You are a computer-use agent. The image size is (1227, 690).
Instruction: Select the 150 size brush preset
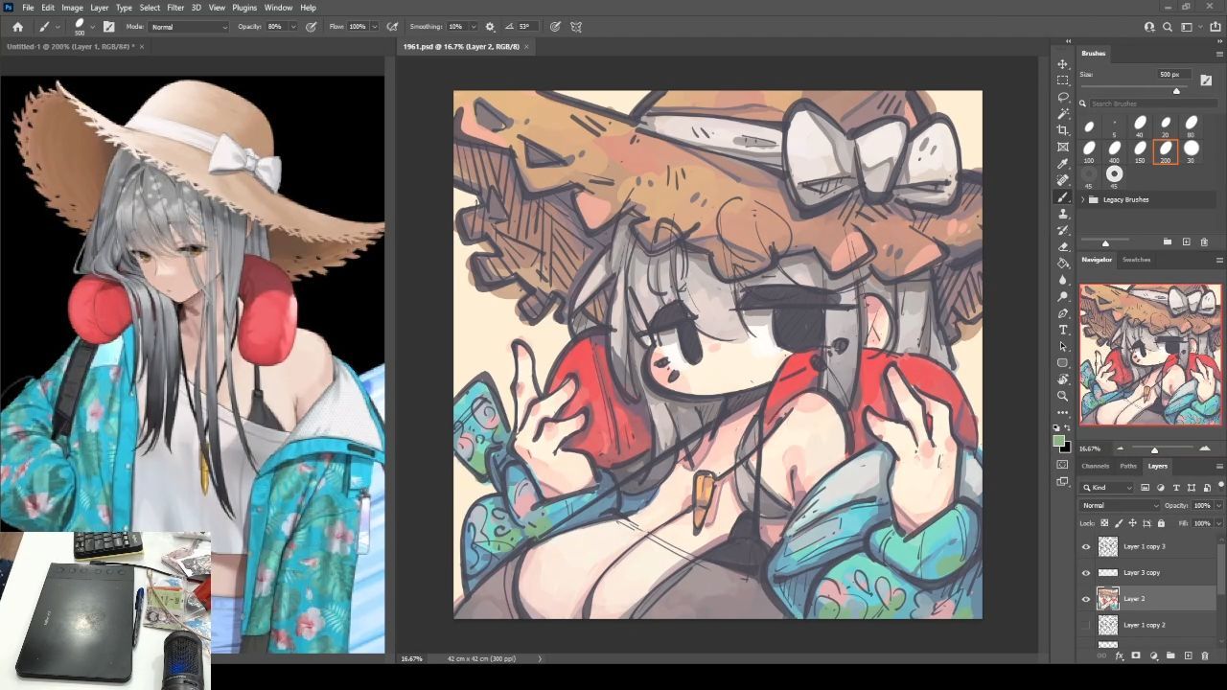(x=1140, y=150)
